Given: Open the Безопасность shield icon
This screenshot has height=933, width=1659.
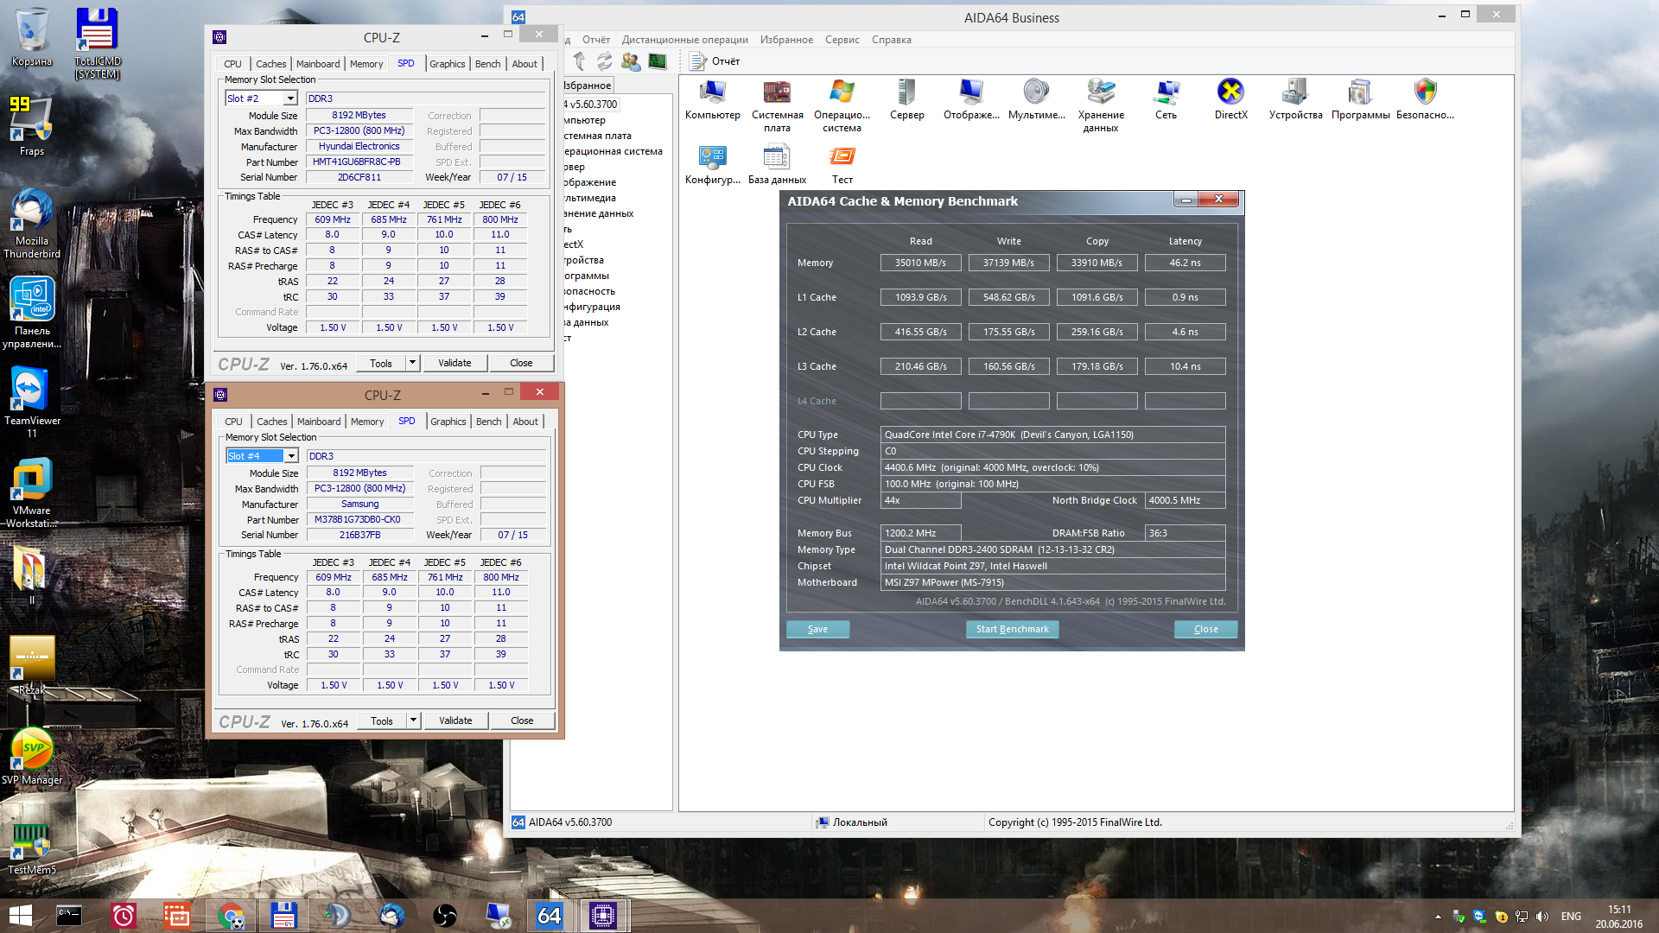Looking at the screenshot, I should (1425, 92).
